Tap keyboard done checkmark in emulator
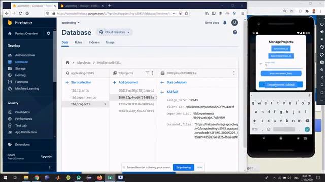This screenshot has height=182, width=325. click(x=307, y=129)
